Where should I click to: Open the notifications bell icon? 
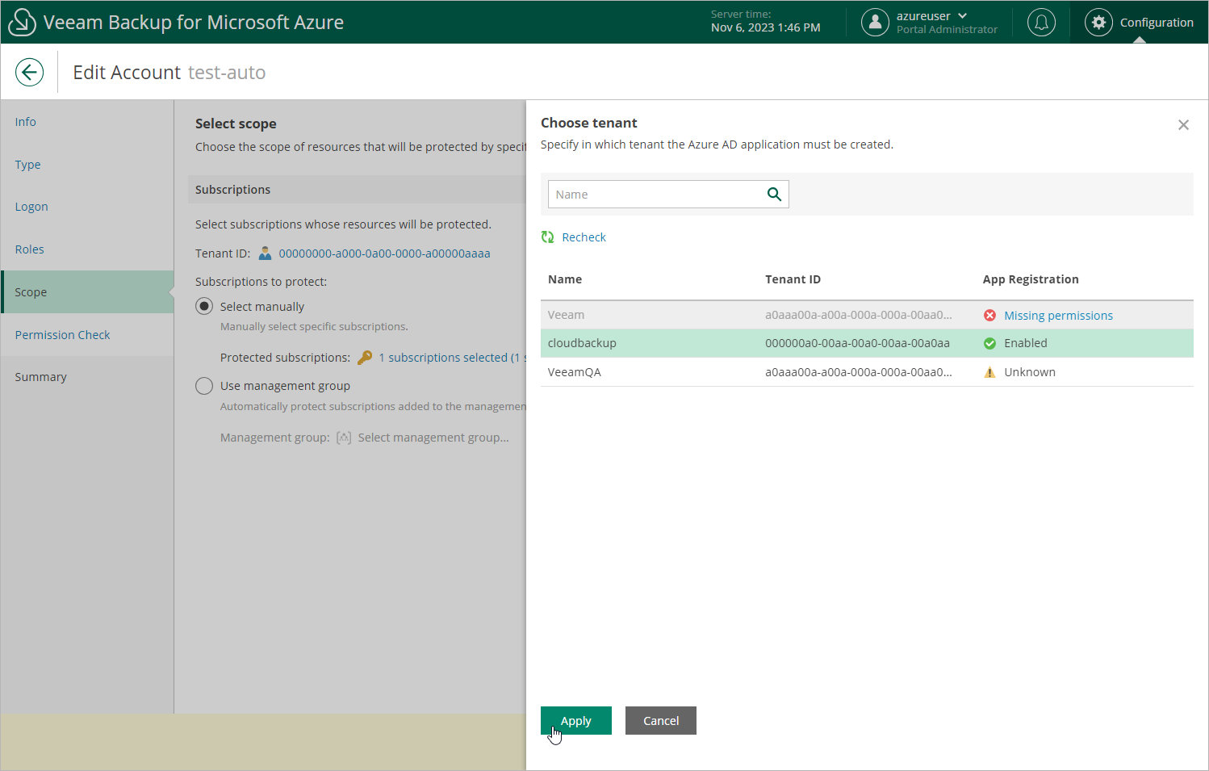tap(1041, 22)
